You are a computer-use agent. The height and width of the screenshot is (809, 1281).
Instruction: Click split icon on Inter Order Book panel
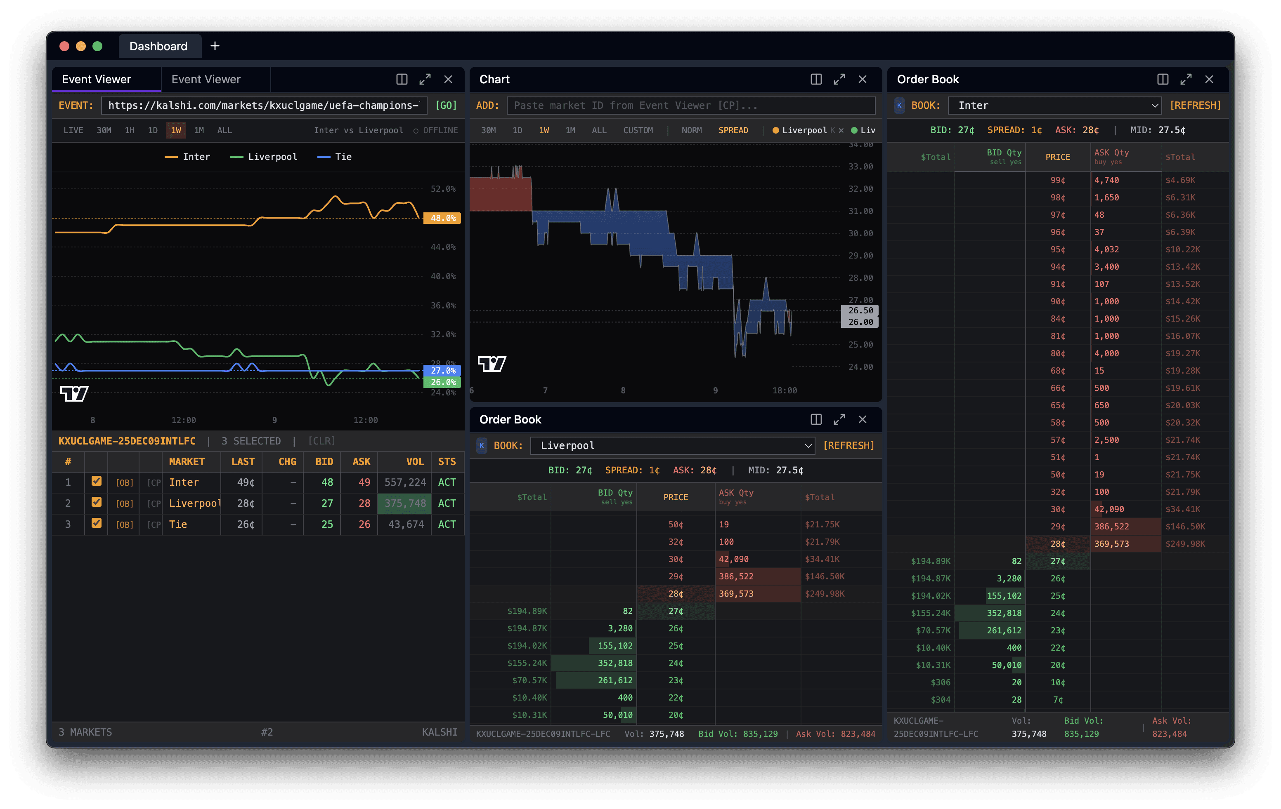coord(1163,79)
